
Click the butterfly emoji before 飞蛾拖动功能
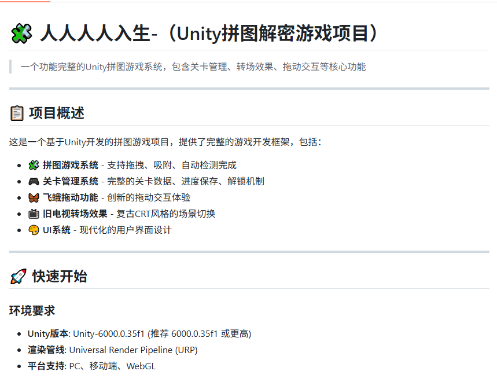[34, 198]
